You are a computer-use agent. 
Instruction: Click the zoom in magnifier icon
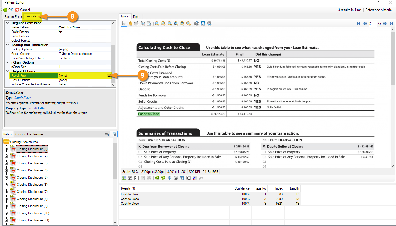click(157, 24)
